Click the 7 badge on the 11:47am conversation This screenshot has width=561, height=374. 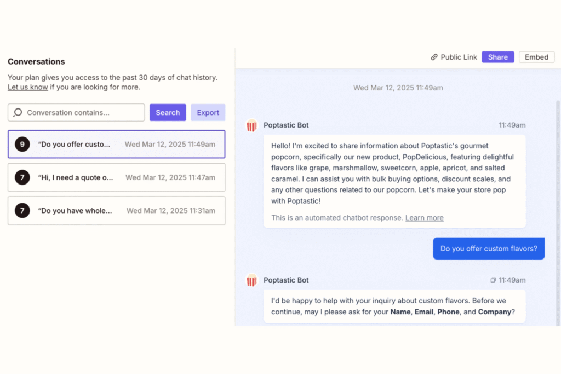coord(22,177)
